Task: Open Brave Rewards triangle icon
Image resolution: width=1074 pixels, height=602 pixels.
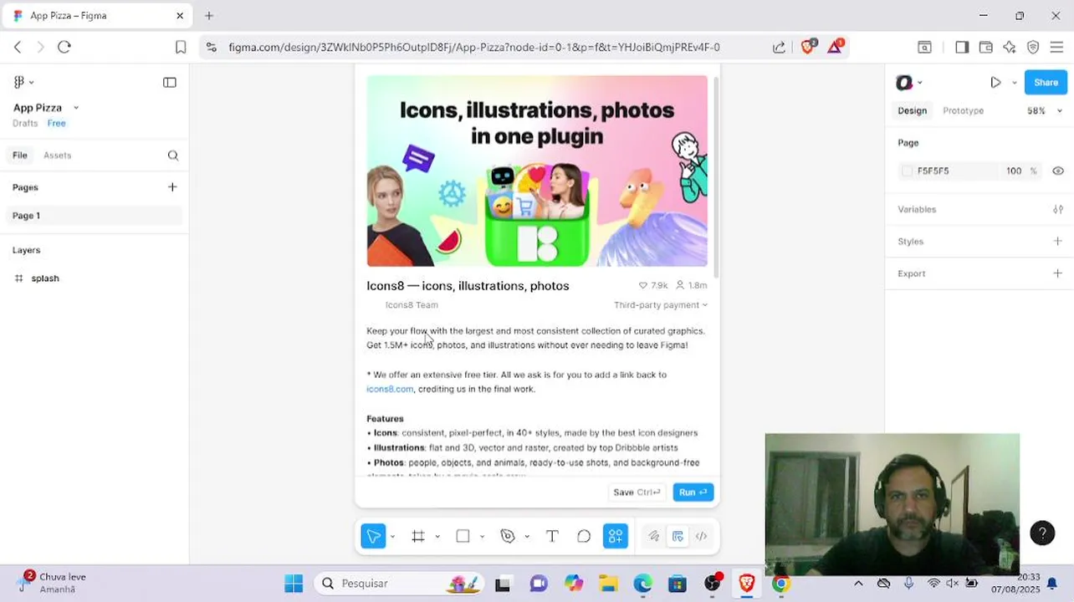Action: pyautogui.click(x=836, y=46)
